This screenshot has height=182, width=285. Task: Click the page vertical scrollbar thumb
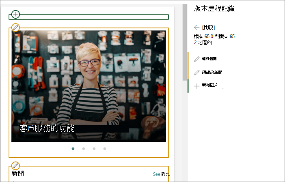185,42
